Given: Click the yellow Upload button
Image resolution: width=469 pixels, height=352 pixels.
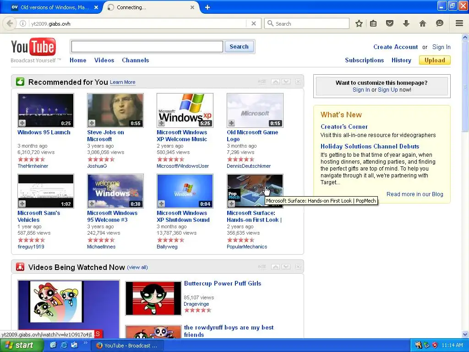Looking at the screenshot, I should [435, 60].
